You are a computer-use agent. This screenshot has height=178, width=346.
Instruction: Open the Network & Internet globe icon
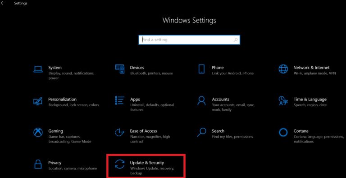[283, 69]
